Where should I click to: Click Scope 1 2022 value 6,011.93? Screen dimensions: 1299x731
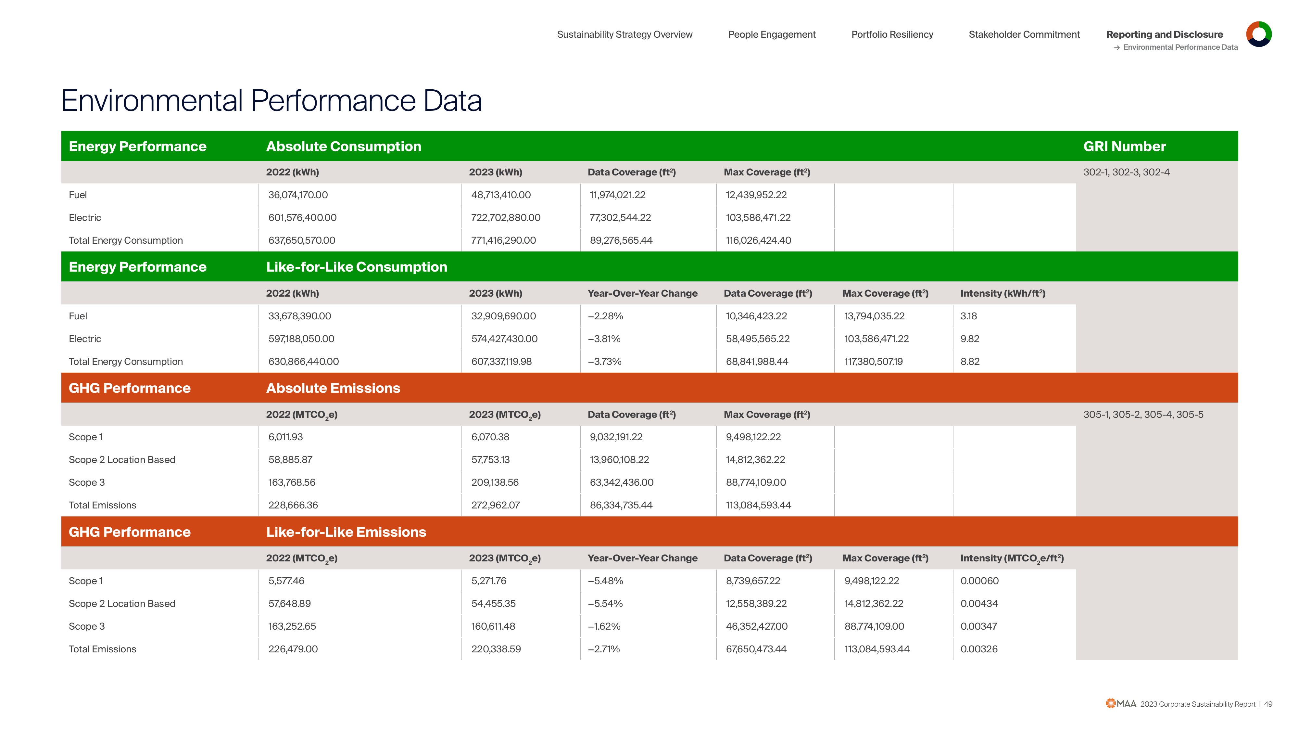pos(285,437)
